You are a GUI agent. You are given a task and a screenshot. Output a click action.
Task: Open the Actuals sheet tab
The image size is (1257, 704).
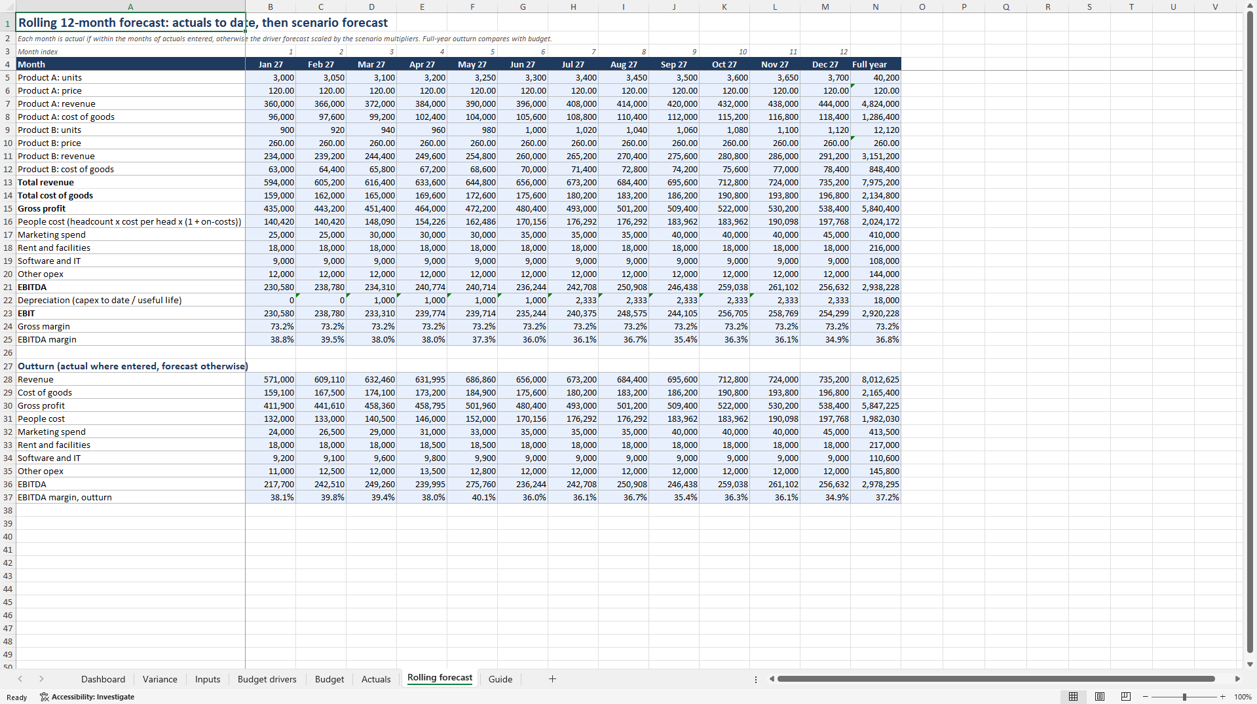[376, 679]
